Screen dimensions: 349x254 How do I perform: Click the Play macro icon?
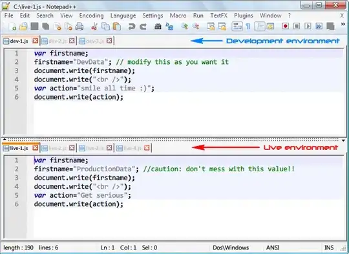click(308, 26)
